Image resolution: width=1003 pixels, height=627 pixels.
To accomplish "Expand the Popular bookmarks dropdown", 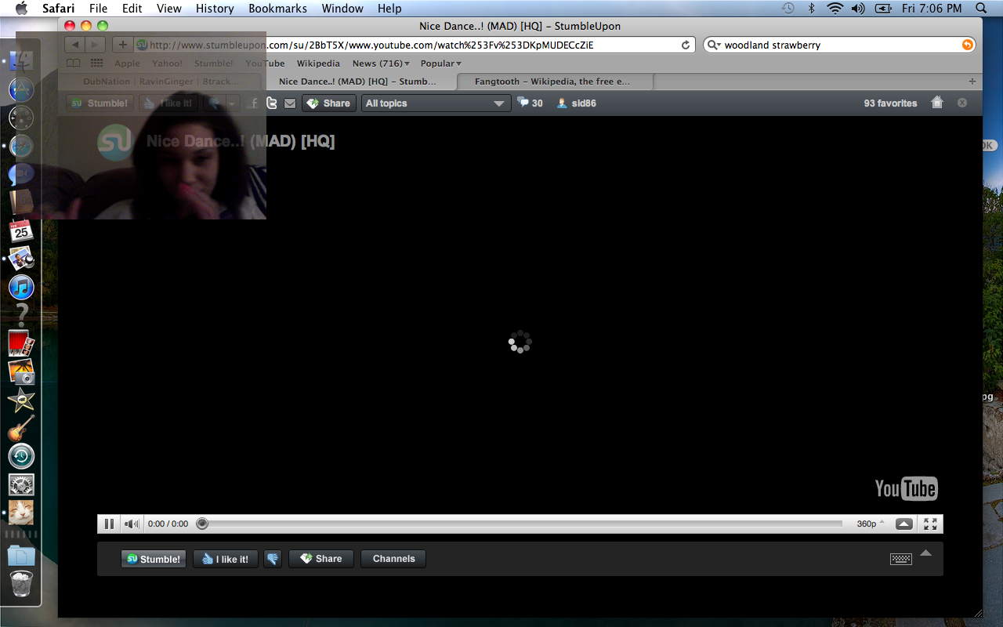I will click(440, 63).
